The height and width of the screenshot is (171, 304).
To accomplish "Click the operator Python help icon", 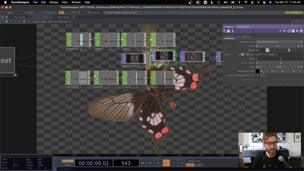I will [x=228, y=31].
